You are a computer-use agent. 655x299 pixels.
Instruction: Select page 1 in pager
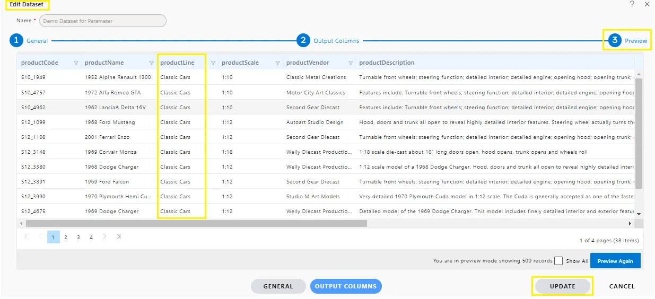pos(53,237)
